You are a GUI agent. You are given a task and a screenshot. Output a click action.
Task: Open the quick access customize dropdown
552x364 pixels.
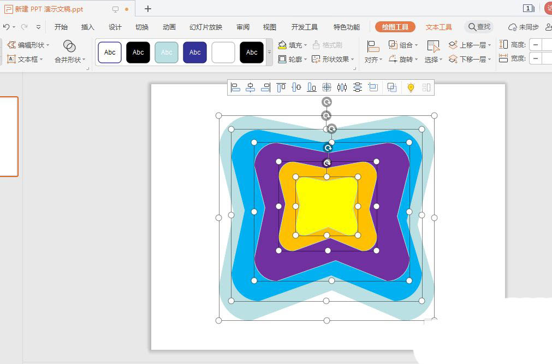pyautogui.click(x=38, y=27)
